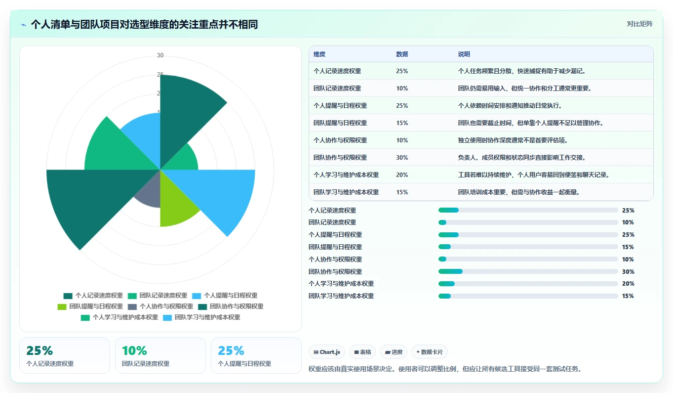
Task: Click progress bar for 团队学习与维护成本权重
Action: click(x=528, y=296)
